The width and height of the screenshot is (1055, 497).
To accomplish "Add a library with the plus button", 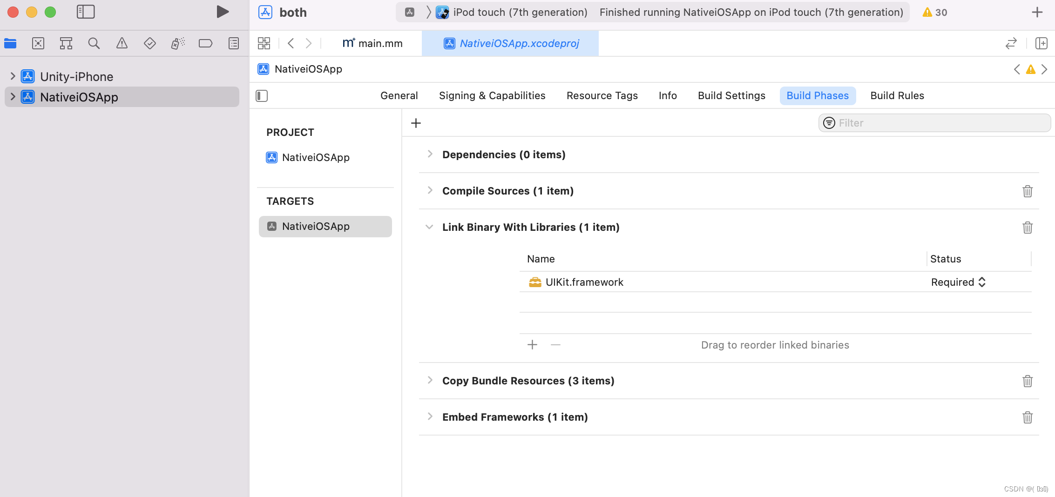I will 532,345.
